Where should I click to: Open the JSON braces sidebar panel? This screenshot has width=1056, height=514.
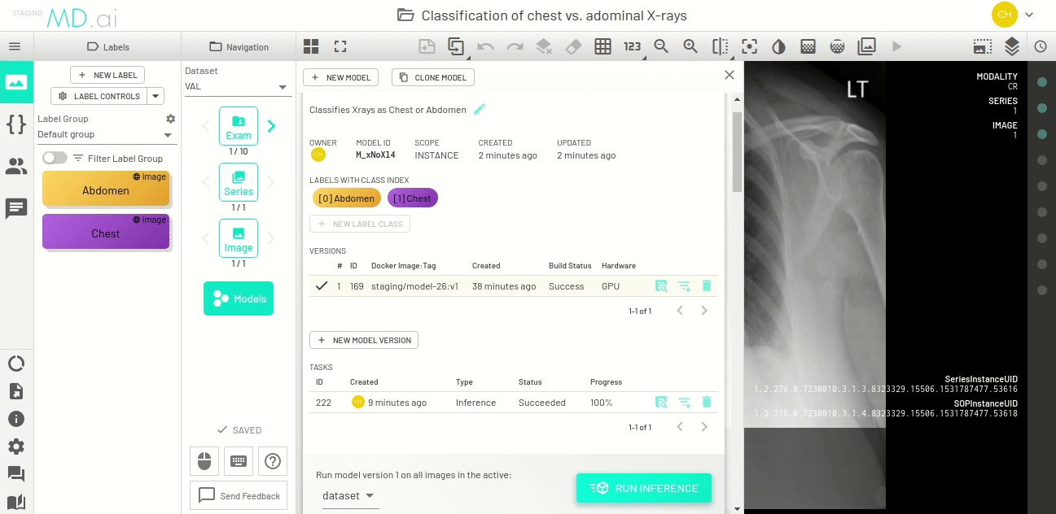pos(15,124)
